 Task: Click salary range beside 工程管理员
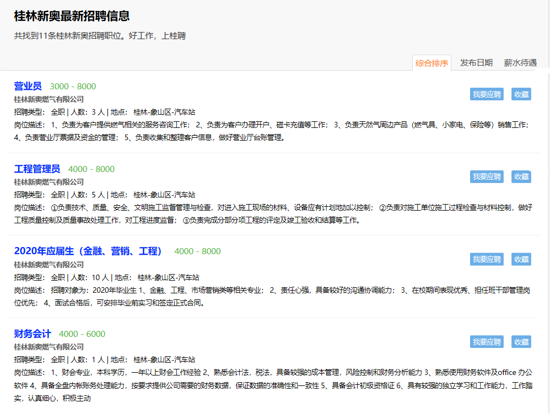point(91,169)
